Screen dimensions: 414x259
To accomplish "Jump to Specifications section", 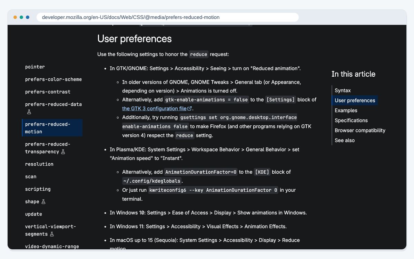I will click(351, 121).
